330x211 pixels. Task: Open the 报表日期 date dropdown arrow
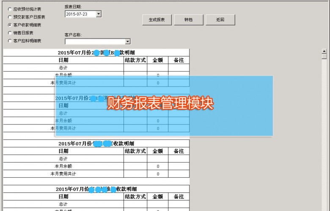pos(99,14)
